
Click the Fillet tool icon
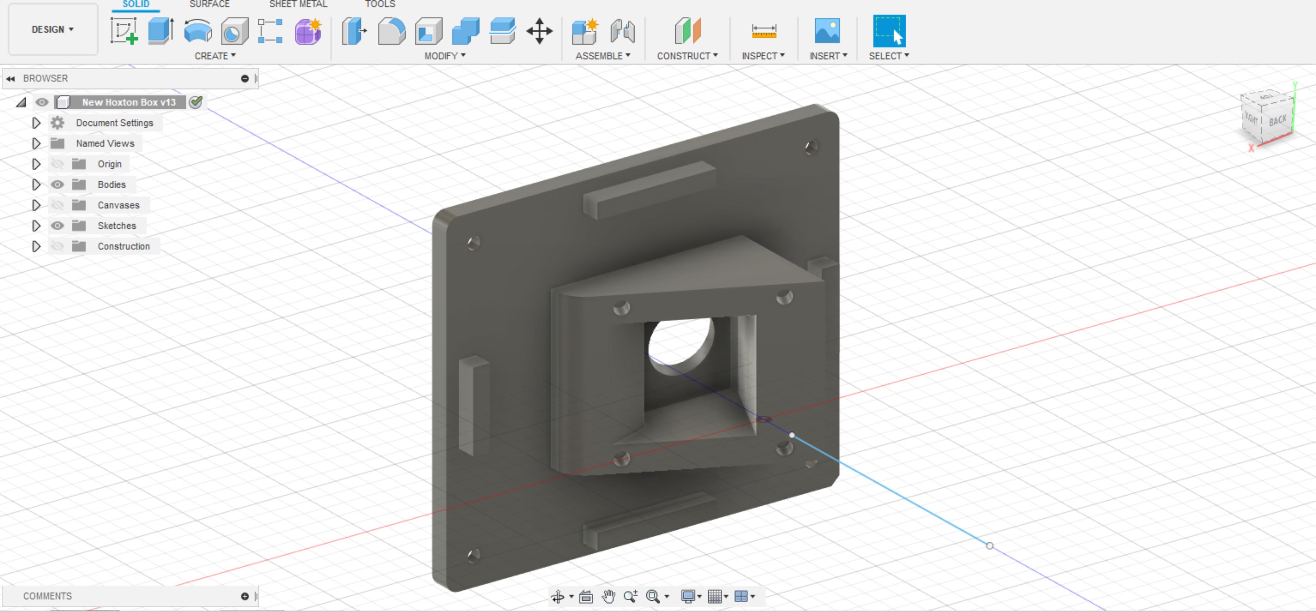[x=391, y=31]
